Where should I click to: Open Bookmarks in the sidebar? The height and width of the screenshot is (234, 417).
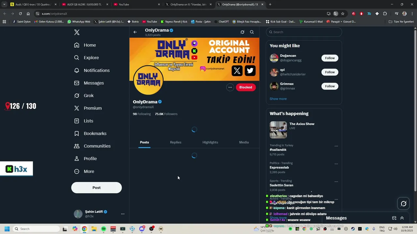click(x=90, y=134)
